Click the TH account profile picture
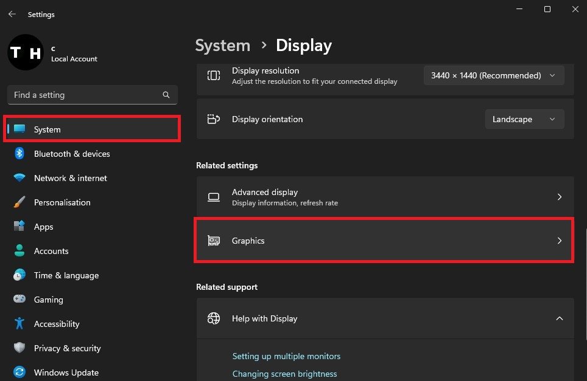 tap(25, 53)
